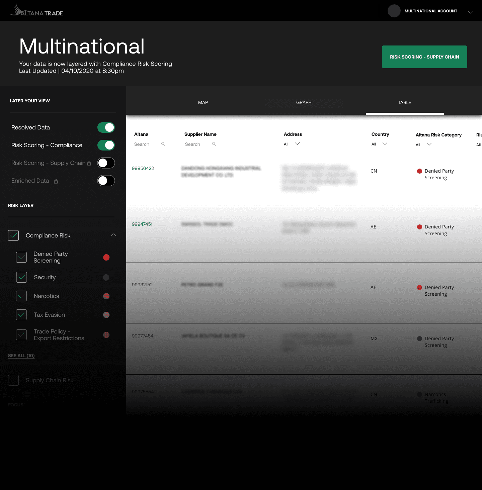Click Altana ID 99932152
The height and width of the screenshot is (490, 482).
click(142, 285)
